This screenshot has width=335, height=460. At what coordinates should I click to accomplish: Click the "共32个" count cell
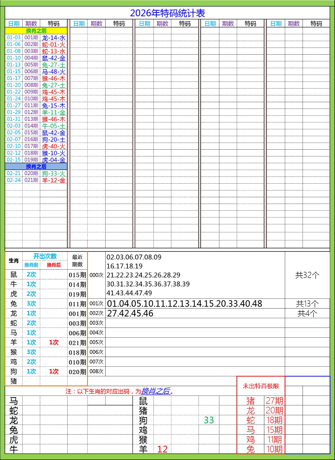[307, 275]
